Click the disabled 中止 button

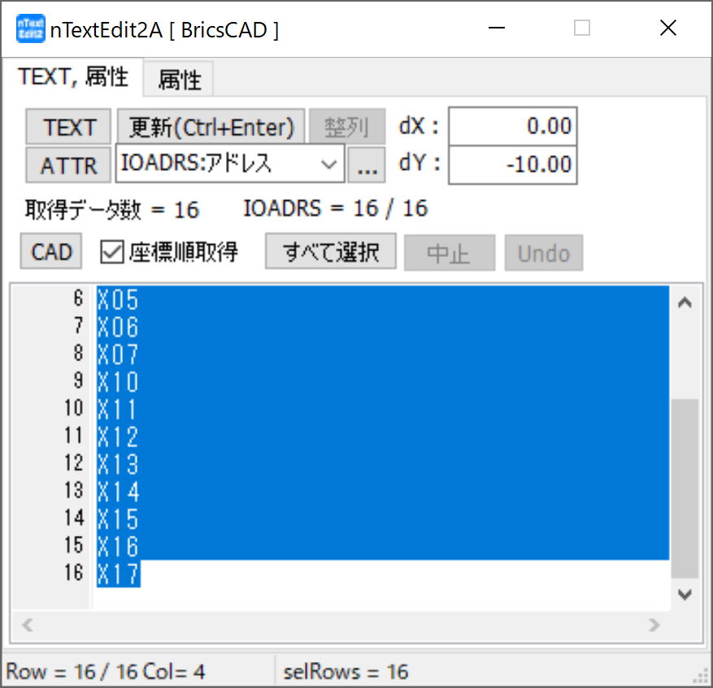(450, 253)
